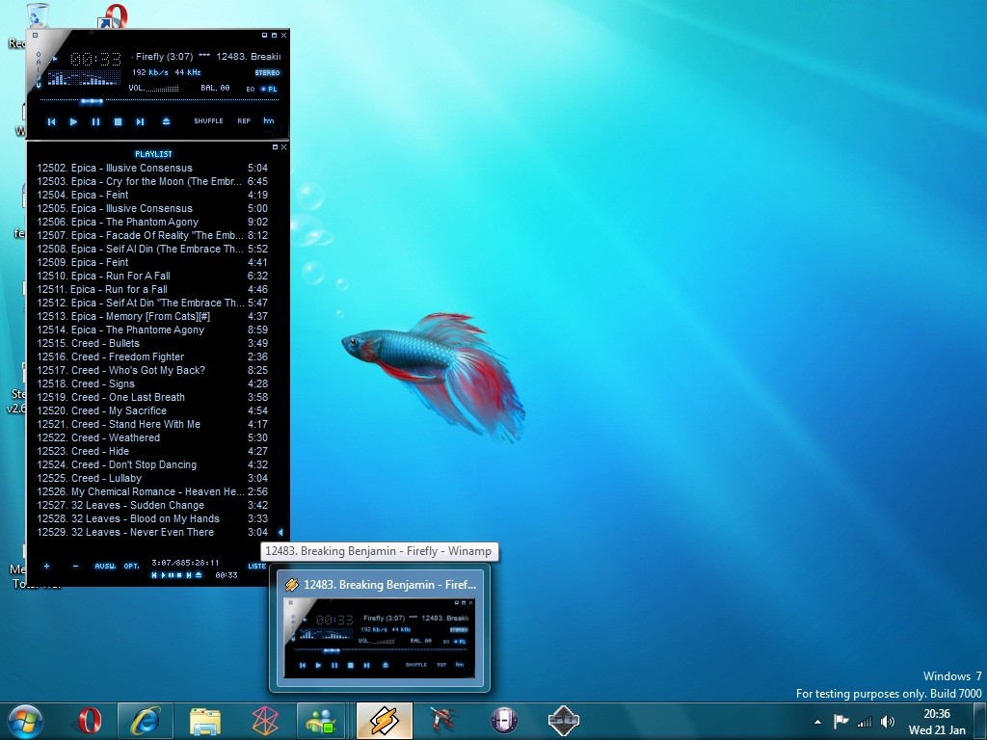Select '12513. Epica - Memory [From Cats][#]' track
The image size is (987, 740).
(152, 316)
